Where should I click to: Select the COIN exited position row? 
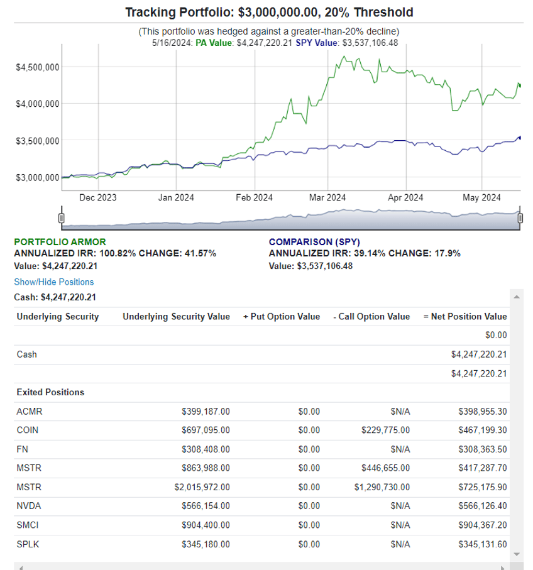pos(261,430)
